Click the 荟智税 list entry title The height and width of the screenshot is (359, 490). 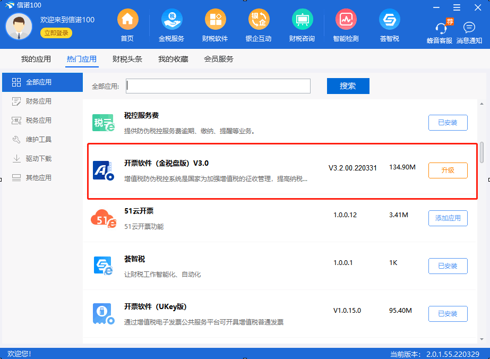[135, 259]
